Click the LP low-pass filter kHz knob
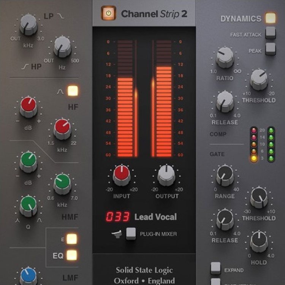This screenshot has height=285, width=285. coord(28,25)
